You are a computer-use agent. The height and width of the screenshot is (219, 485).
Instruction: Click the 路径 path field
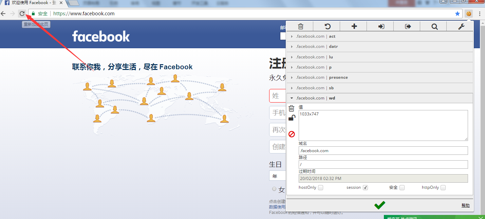pyautogui.click(x=383, y=164)
